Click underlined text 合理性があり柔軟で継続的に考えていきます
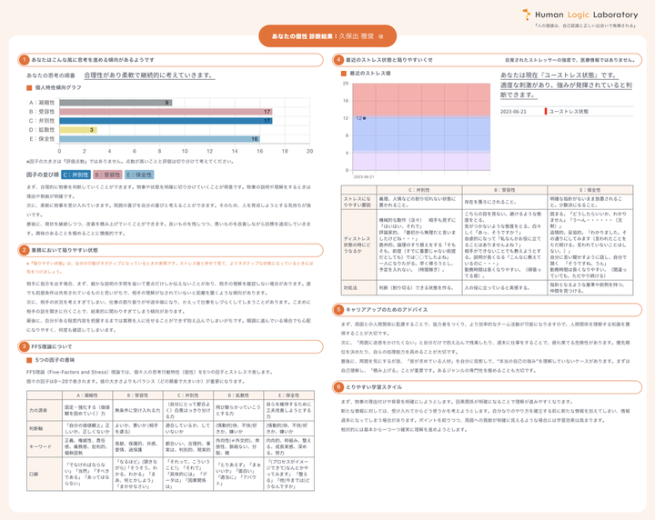655x520 pixels. [x=149, y=75]
